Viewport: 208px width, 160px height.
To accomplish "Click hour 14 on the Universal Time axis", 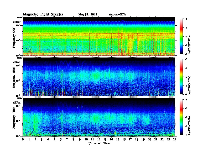I will point(111,139).
